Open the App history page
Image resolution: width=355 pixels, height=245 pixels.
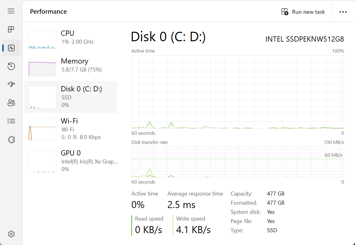coord(11,66)
